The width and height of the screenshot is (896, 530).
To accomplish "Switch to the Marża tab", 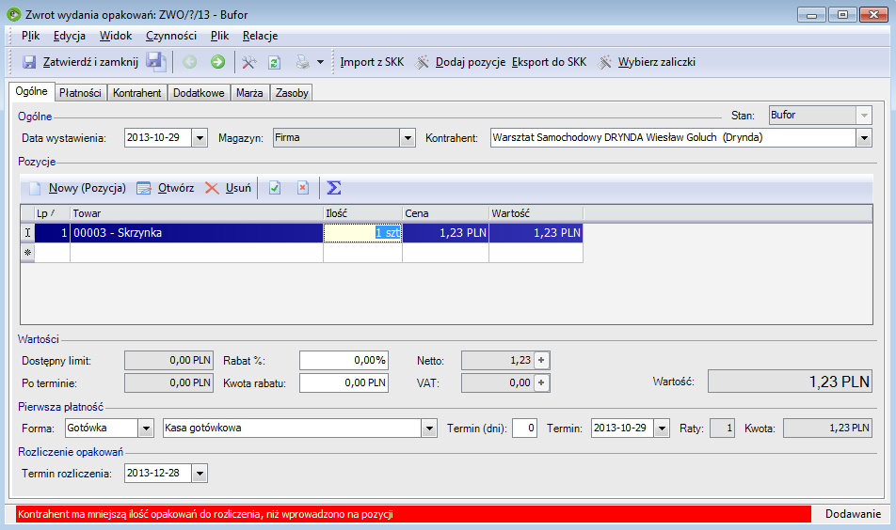I will (x=249, y=93).
